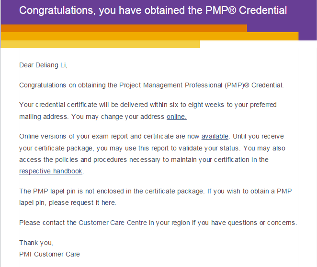The height and width of the screenshot is (267, 317).
Task: Click the ® symbol after "(PMP)" in the body
Action: (247, 85)
